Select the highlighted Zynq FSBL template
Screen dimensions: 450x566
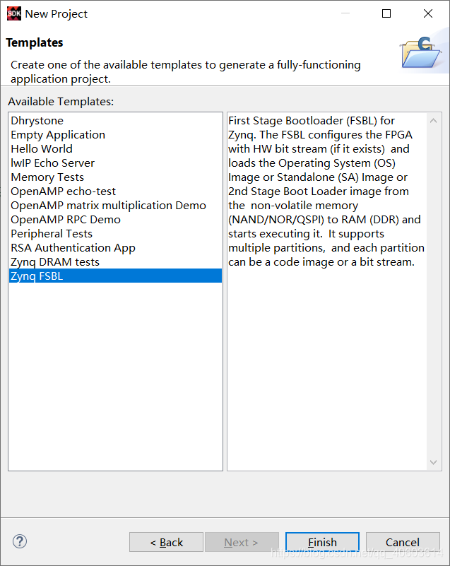pyautogui.click(x=115, y=276)
